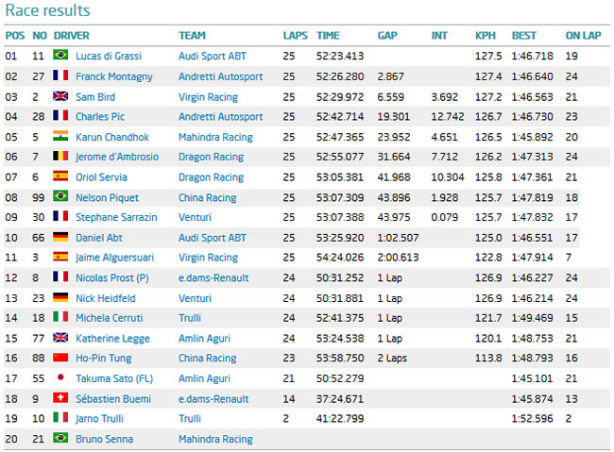The height and width of the screenshot is (452, 614).
Task: Select the e.dams-Renault link for Nicolas Prost
Action: click(213, 277)
